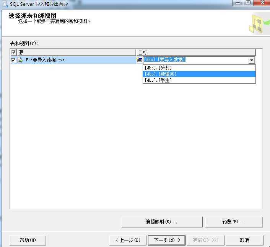Click the 预览(P)... button
This screenshot has width=270, height=247.
[234, 222]
